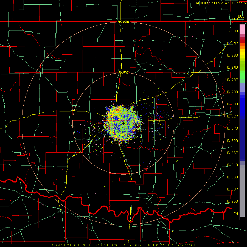Click the TH threshold label
Screen dimensions: 247x247
[x=236, y=214]
